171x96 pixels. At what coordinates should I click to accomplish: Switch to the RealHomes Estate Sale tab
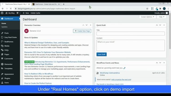click(x=46, y=4)
